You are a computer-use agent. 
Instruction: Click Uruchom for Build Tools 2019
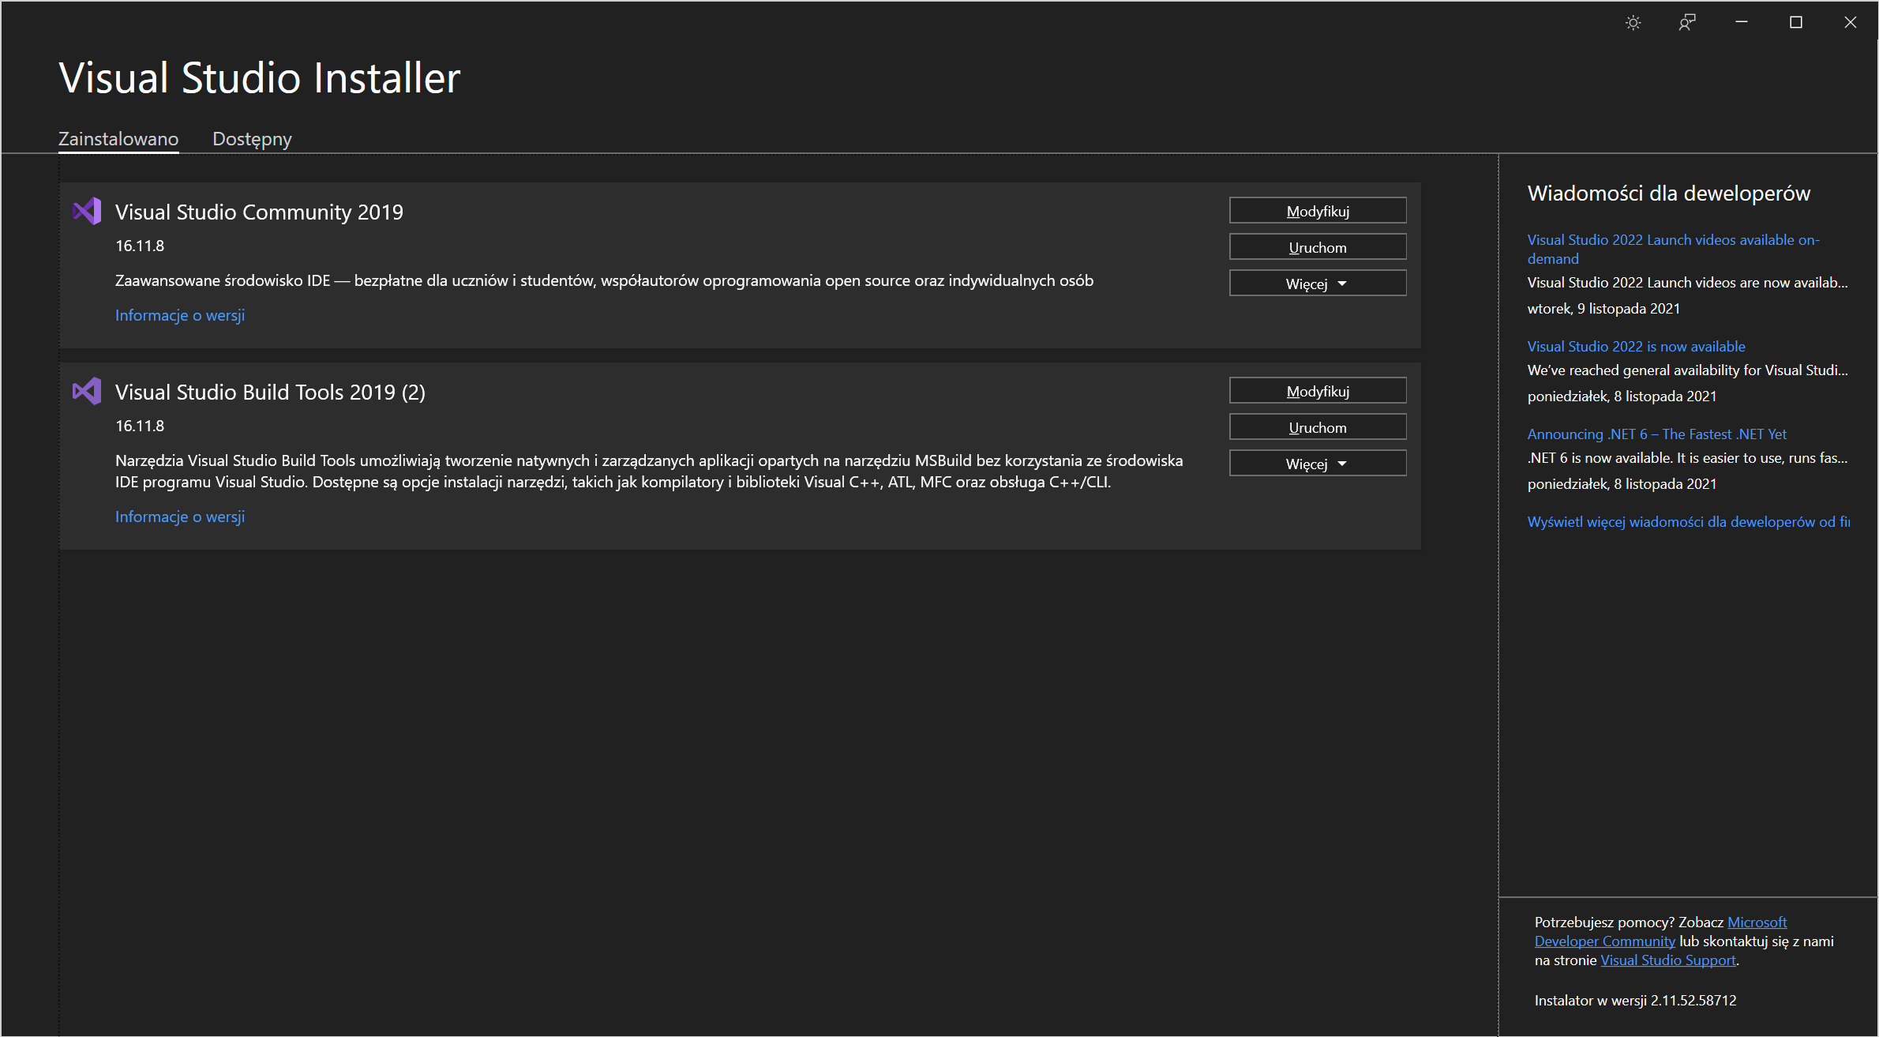click(x=1318, y=427)
